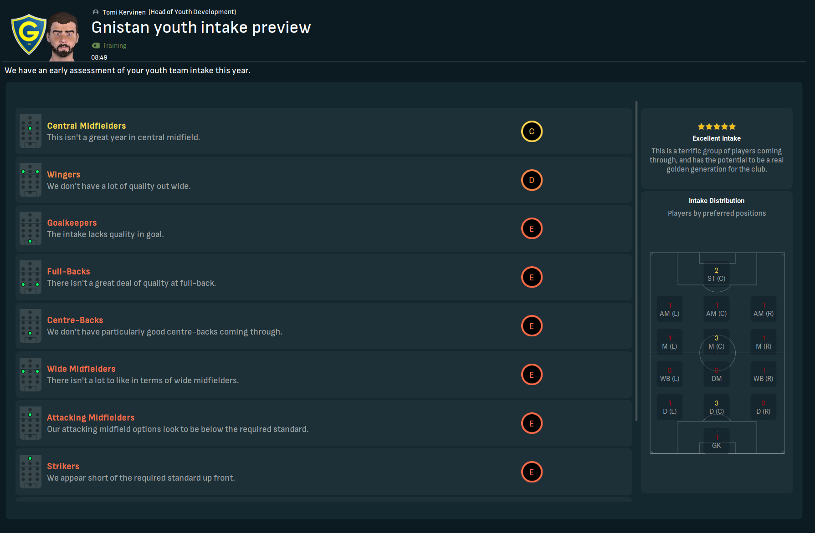815x533 pixels.
Task: Click the early assessment intro sentence
Action: [128, 71]
